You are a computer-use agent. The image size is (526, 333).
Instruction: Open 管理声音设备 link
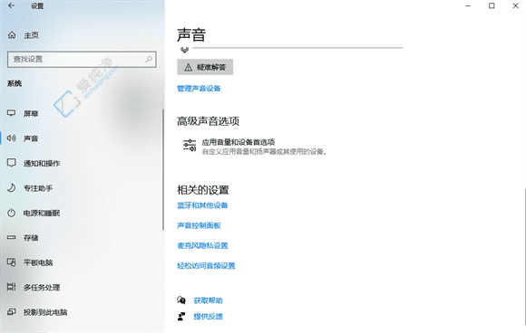pyautogui.click(x=199, y=89)
